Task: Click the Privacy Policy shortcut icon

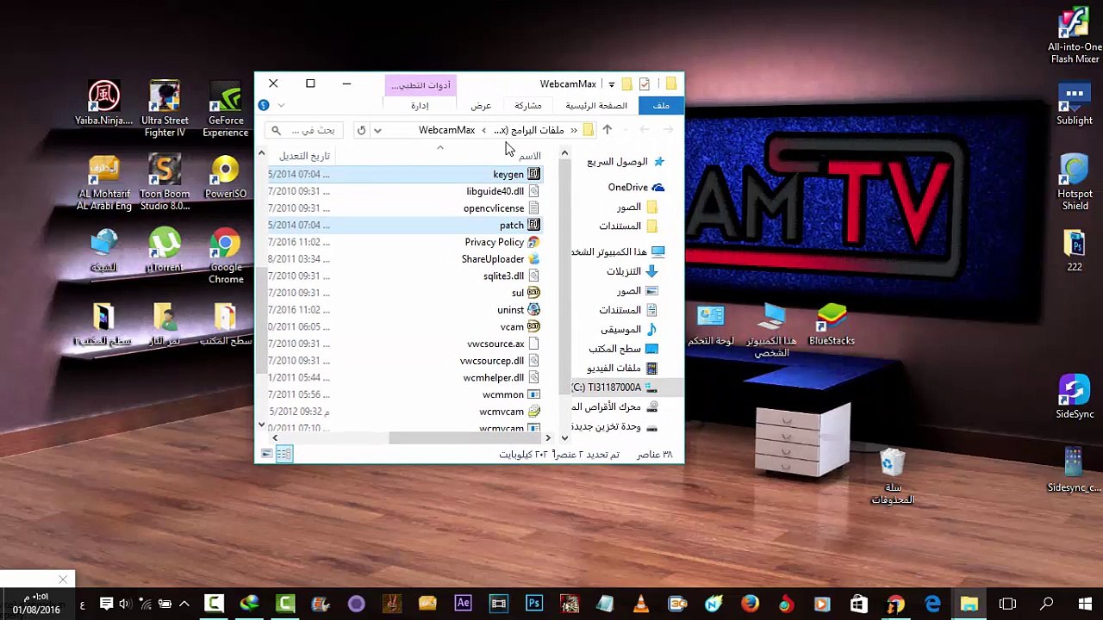Action: (533, 242)
